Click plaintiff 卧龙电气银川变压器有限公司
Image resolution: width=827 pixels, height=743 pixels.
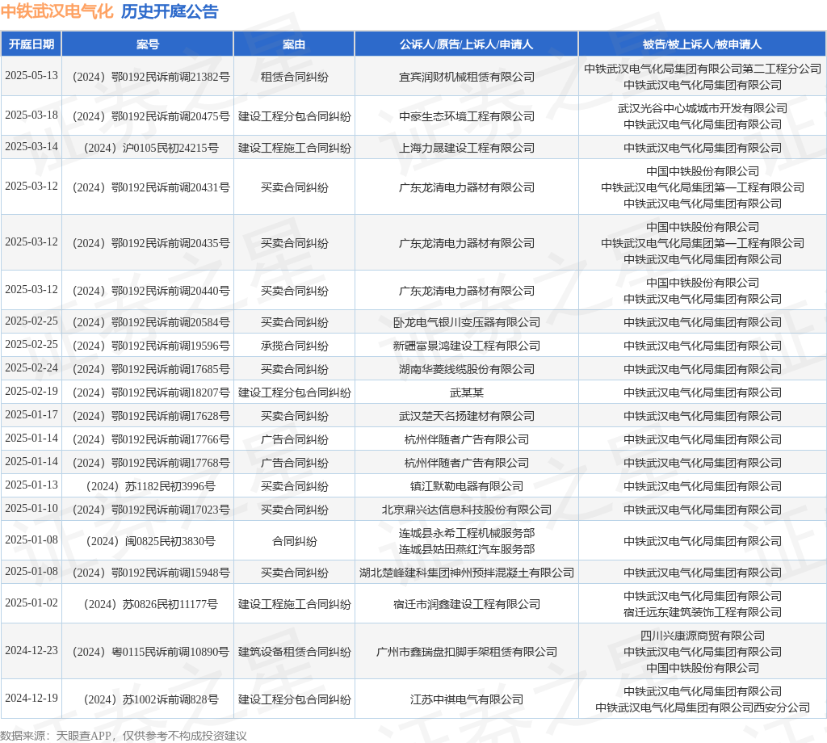pos(466,323)
